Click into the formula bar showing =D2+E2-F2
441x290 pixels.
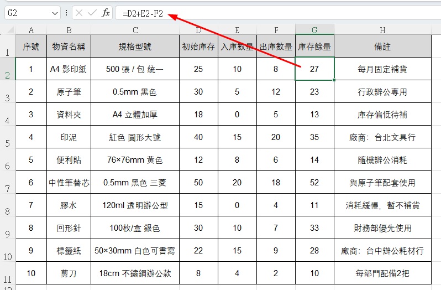[278, 13]
